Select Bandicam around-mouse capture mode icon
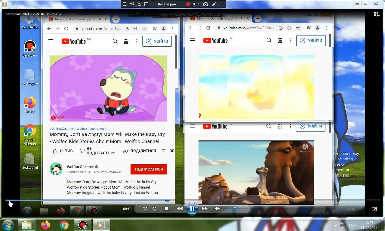The width and height of the screenshot is (385, 231). click(x=139, y=4)
